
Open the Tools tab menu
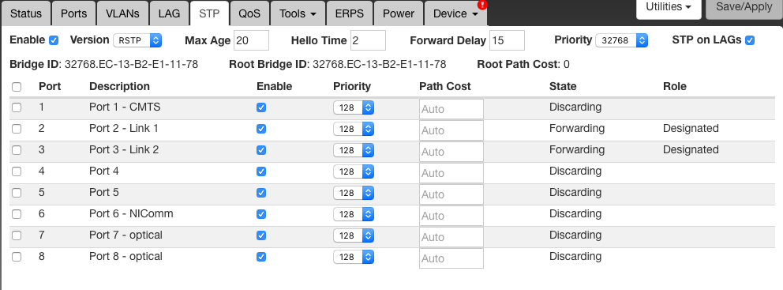coord(298,13)
